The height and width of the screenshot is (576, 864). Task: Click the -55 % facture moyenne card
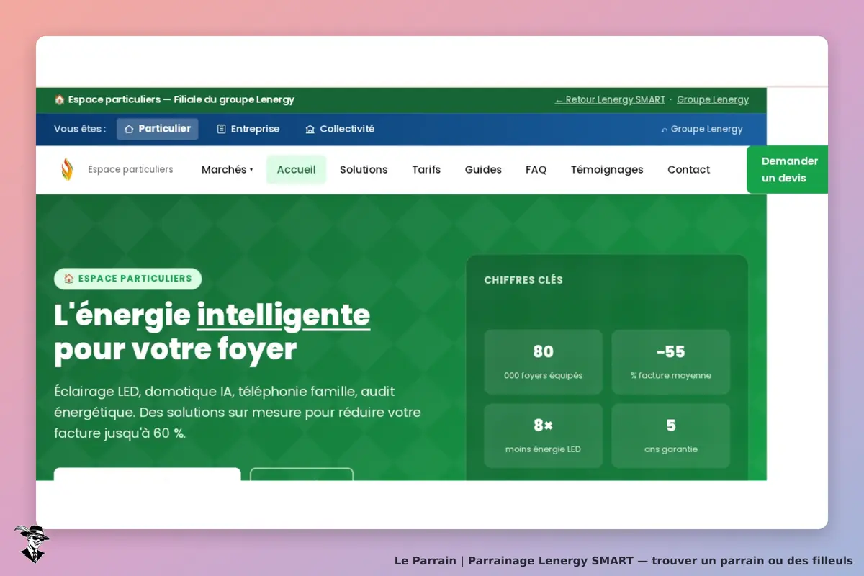671,362
